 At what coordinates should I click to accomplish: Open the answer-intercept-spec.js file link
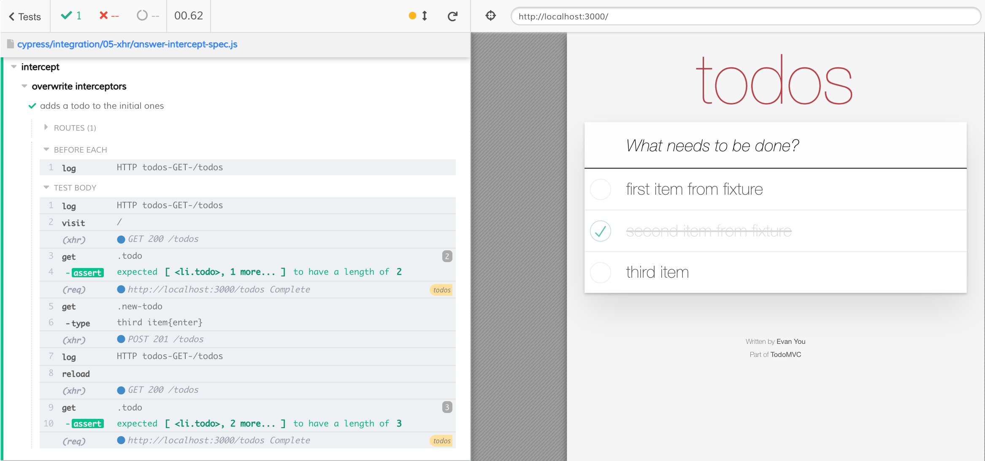[x=127, y=44]
